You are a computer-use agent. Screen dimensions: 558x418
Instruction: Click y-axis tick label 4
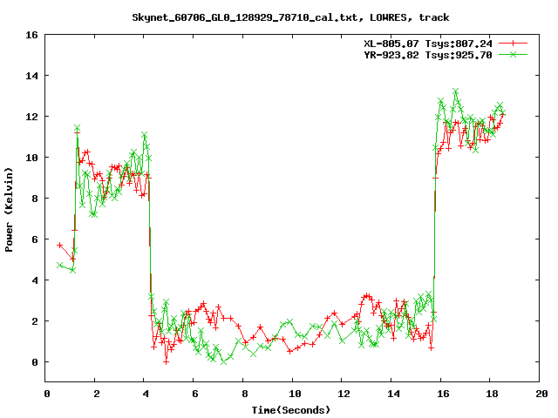tap(35, 280)
